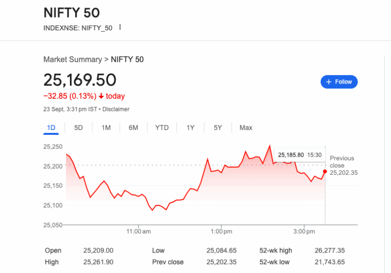This screenshot has width=391, height=273.
Task: Click the red down arrow beside today
Action: click(x=101, y=96)
